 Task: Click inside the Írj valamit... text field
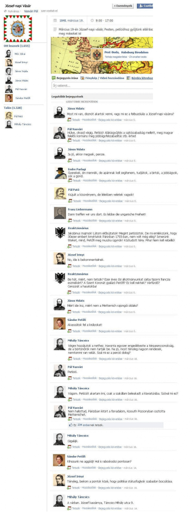tap(102, 86)
